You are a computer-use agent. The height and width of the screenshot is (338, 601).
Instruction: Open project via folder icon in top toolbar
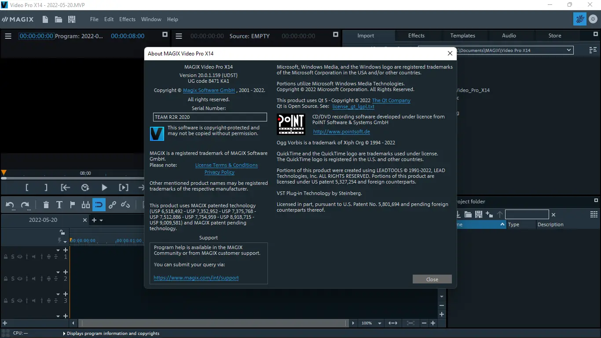pyautogui.click(x=58, y=19)
